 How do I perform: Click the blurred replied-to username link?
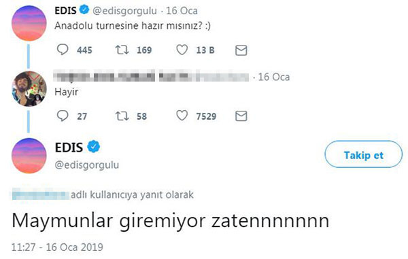click(41, 195)
